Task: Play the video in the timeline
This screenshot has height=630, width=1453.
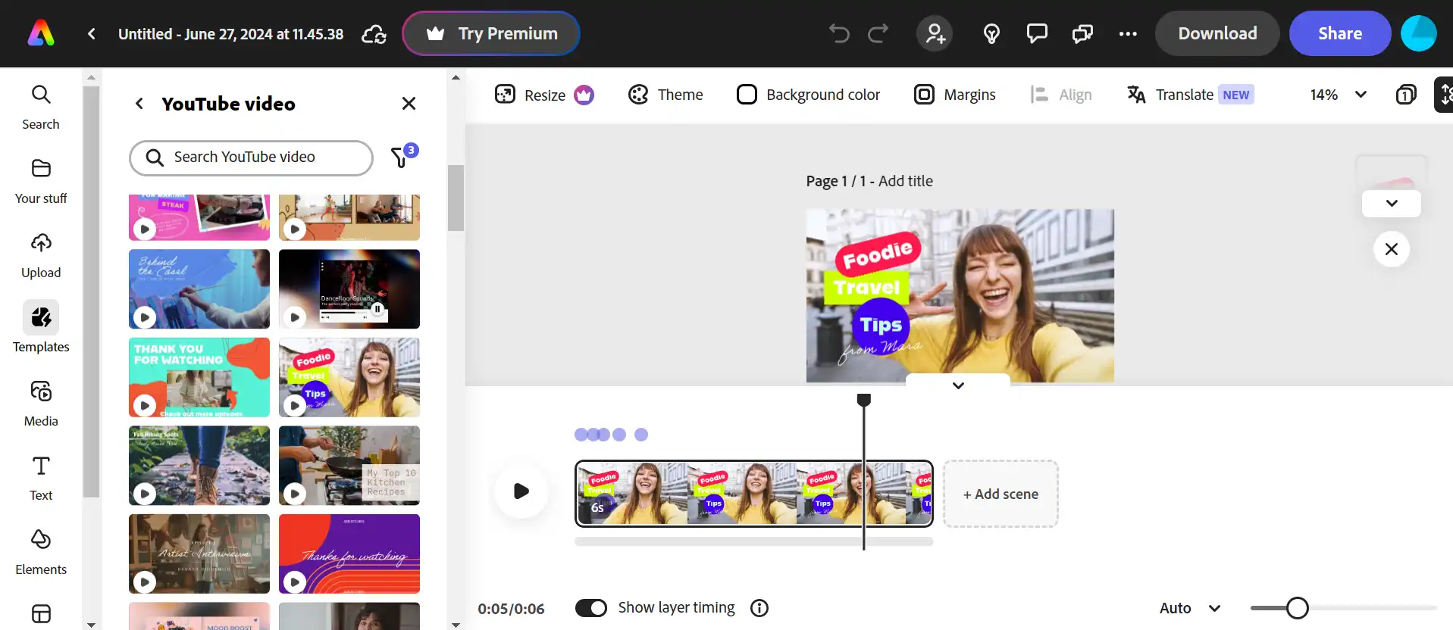Action: pyautogui.click(x=521, y=491)
